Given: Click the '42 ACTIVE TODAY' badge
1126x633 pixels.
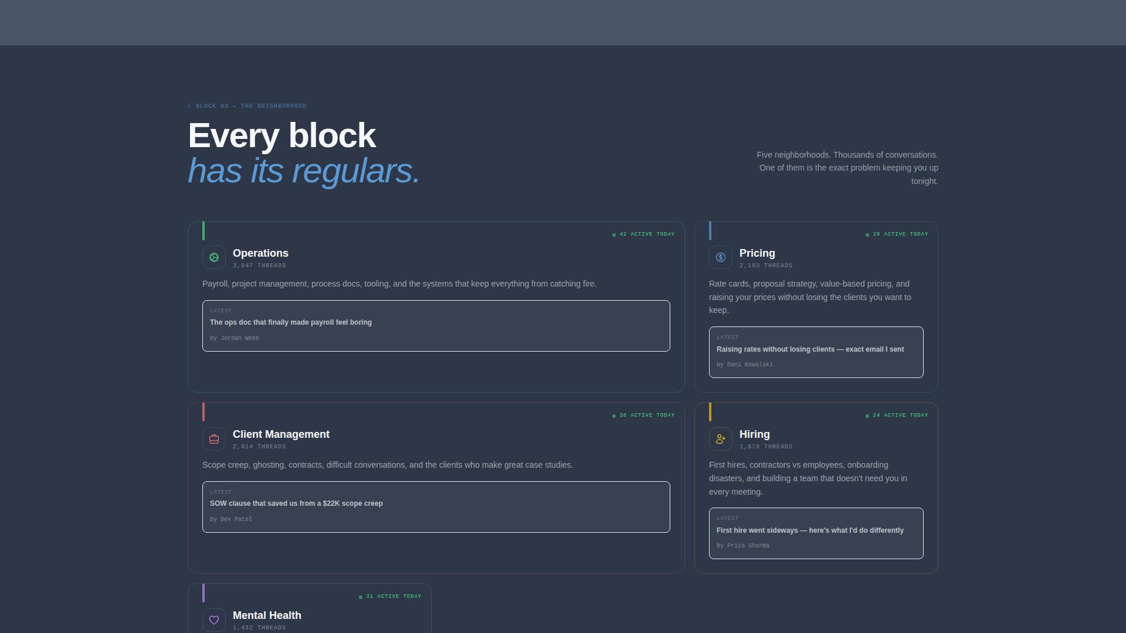Looking at the screenshot, I should click(x=644, y=233).
